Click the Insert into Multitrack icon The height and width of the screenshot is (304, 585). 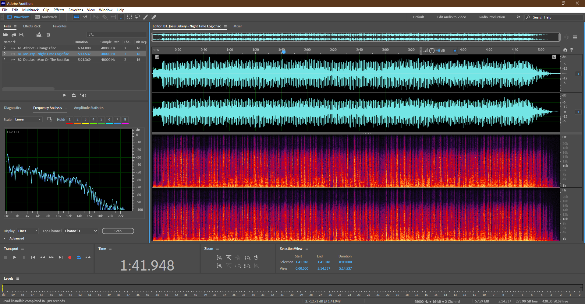39,35
